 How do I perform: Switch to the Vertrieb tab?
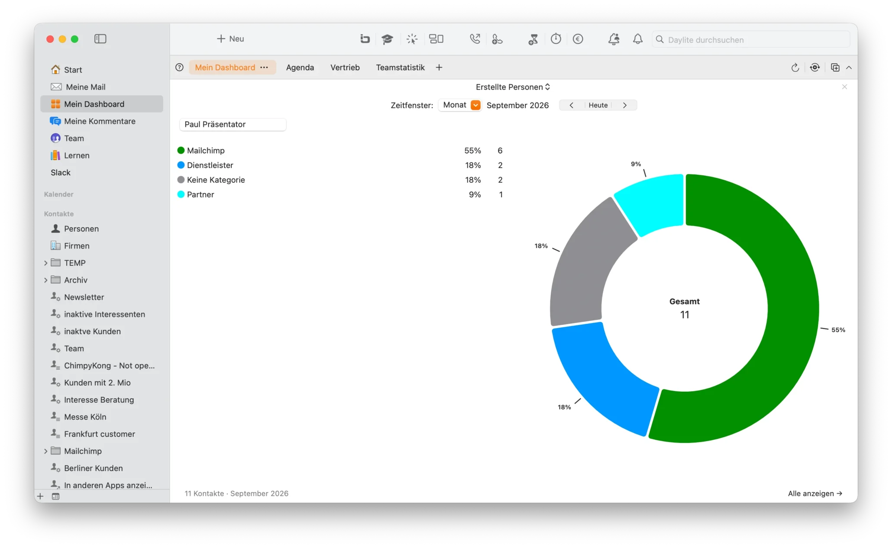click(345, 68)
